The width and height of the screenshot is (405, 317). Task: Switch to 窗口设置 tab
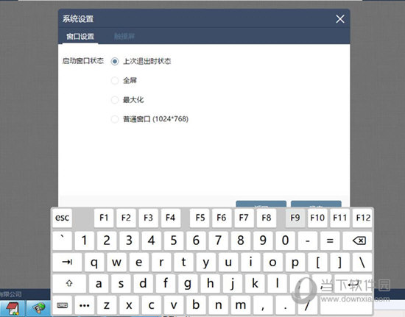pos(80,36)
